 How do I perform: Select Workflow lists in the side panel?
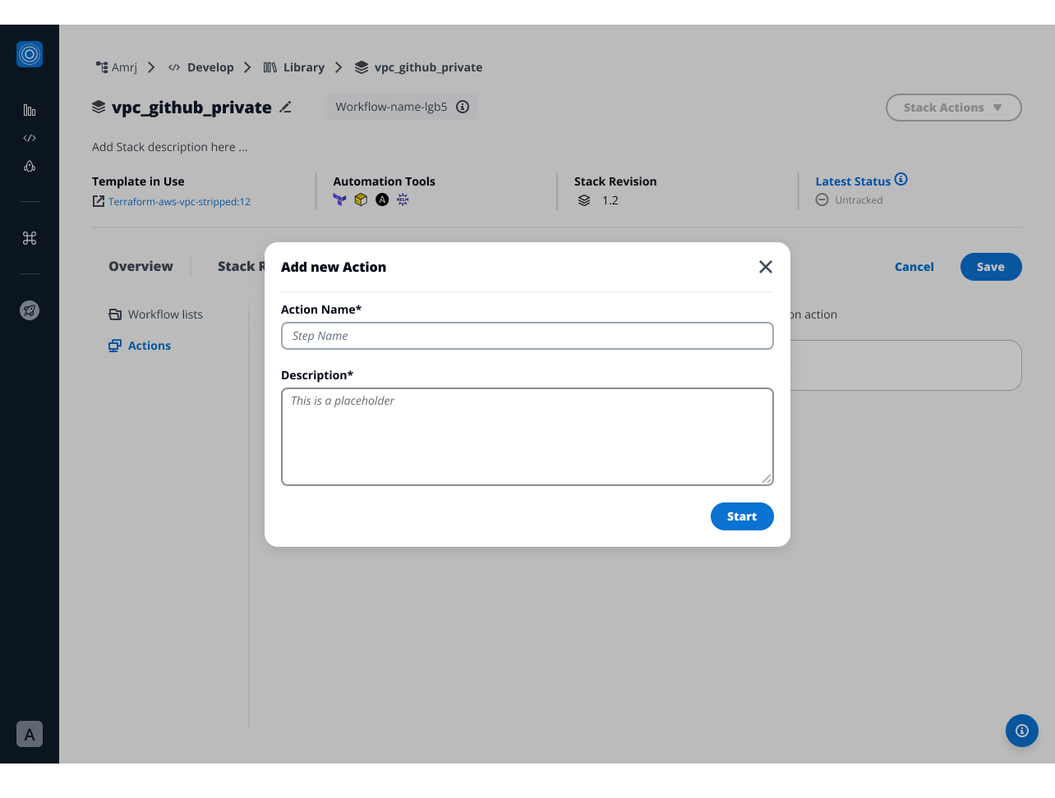pyautogui.click(x=165, y=314)
